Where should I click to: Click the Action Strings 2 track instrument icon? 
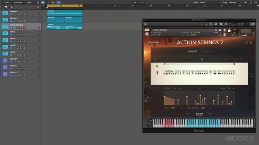tap(5, 27)
